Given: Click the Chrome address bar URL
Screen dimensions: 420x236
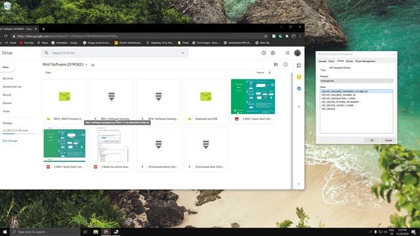Looking at the screenshot, I should coord(68,36).
